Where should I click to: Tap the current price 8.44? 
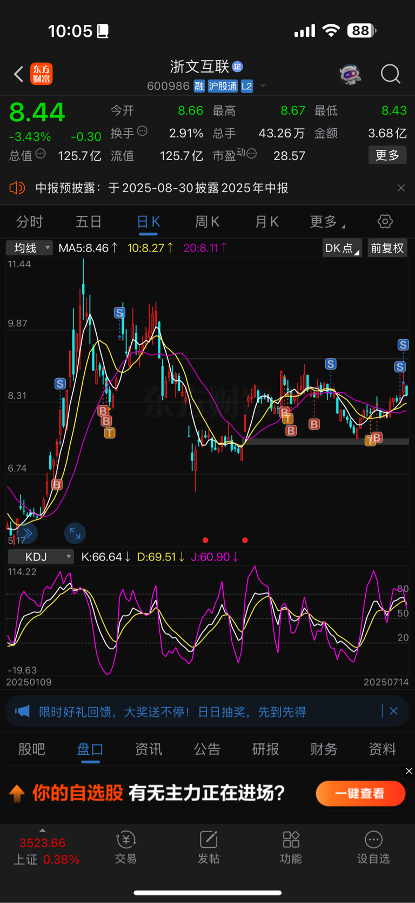37,112
